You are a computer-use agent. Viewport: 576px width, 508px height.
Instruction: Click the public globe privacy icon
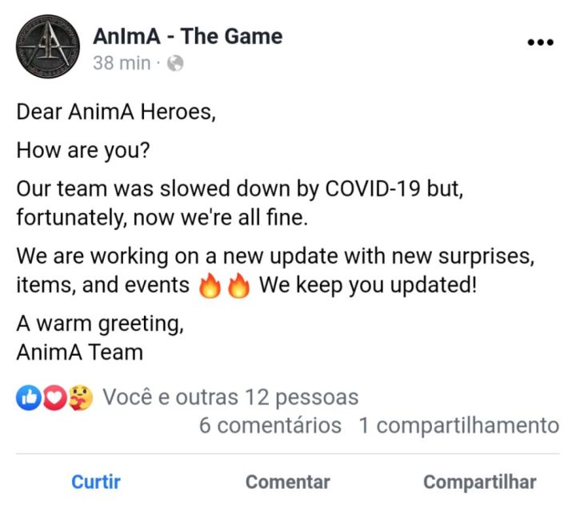point(175,63)
